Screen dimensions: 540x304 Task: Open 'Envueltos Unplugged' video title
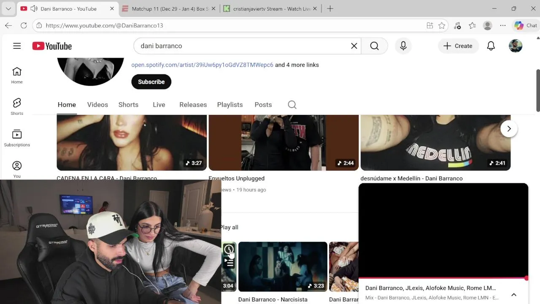(x=236, y=179)
